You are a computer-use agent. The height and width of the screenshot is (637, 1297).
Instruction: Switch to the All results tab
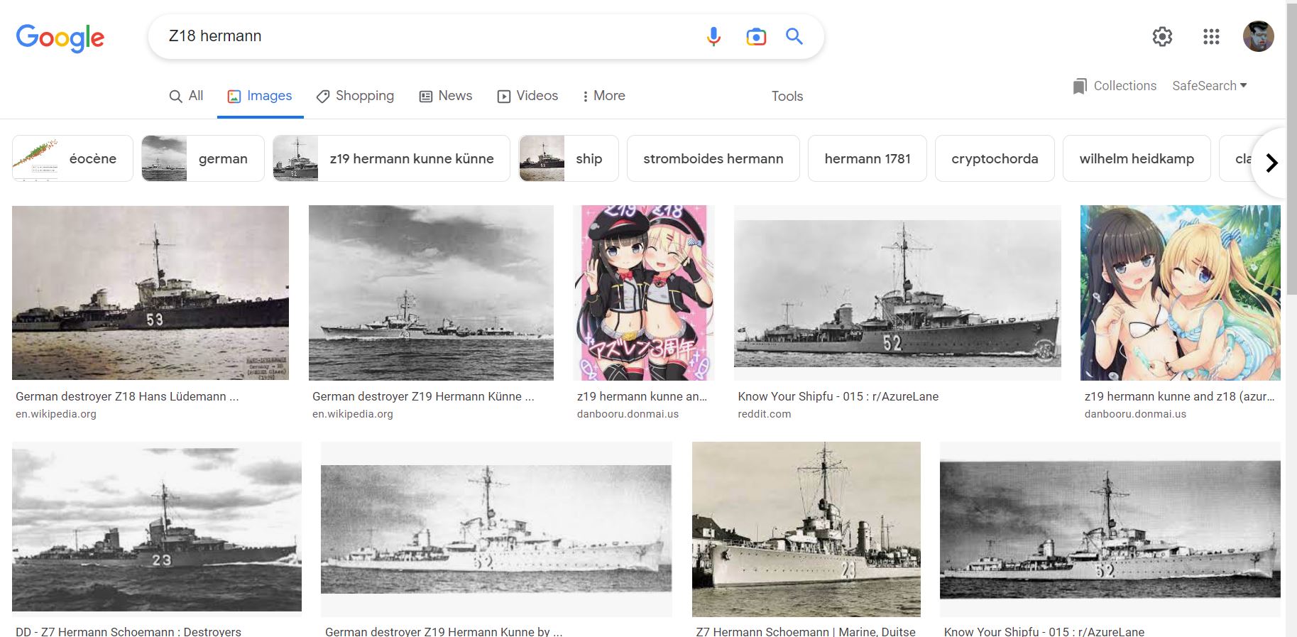click(186, 96)
